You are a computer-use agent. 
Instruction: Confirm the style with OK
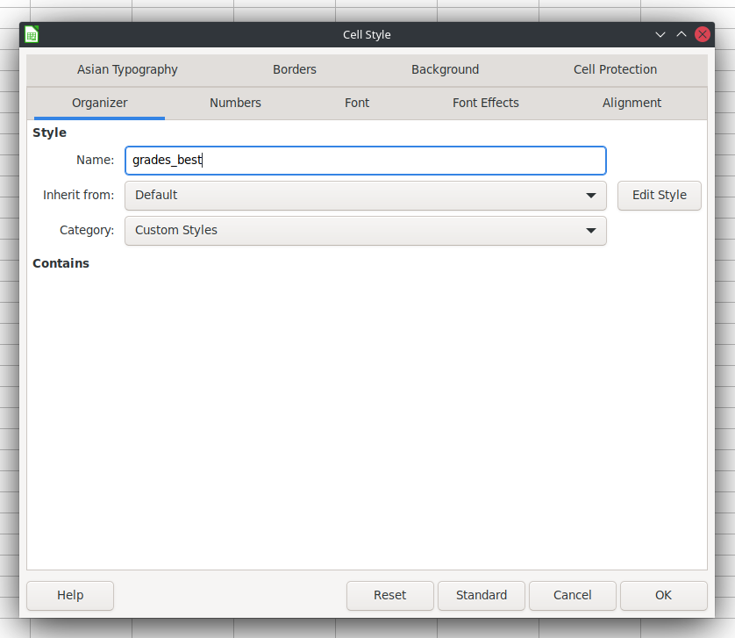click(664, 595)
